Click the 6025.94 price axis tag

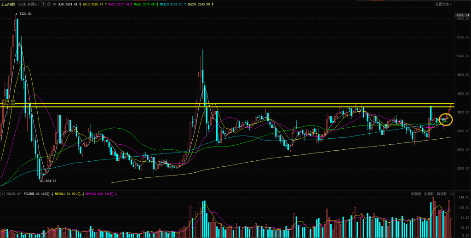pos(463,15)
